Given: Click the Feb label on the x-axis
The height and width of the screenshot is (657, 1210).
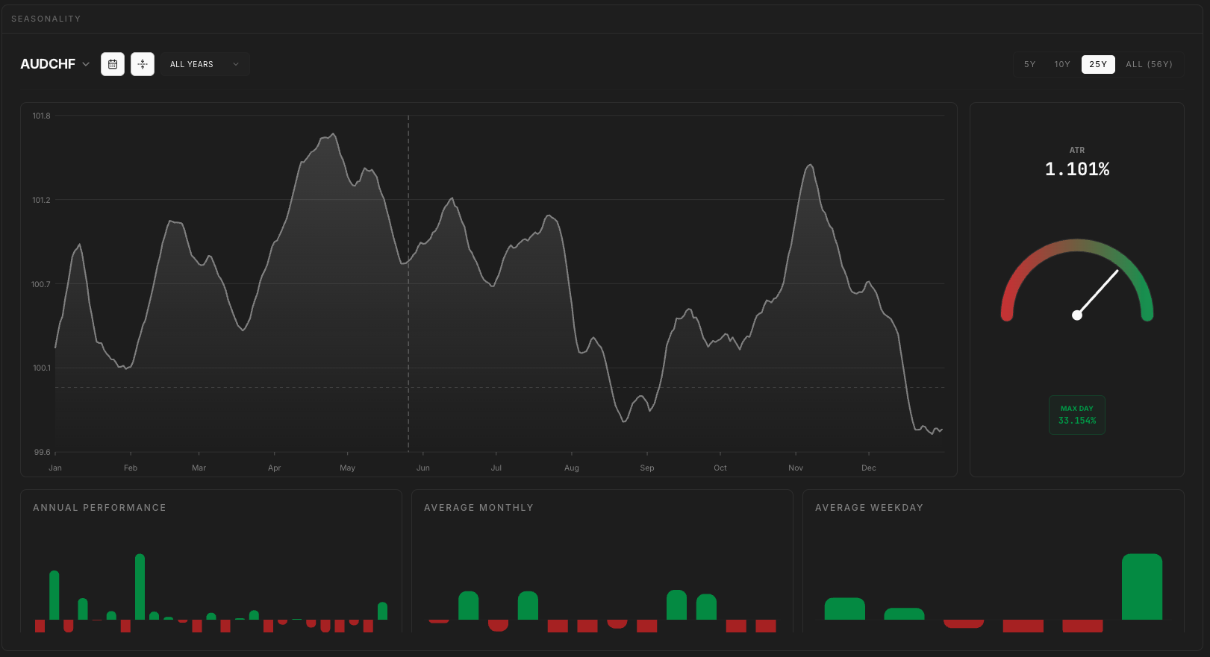Looking at the screenshot, I should (131, 468).
